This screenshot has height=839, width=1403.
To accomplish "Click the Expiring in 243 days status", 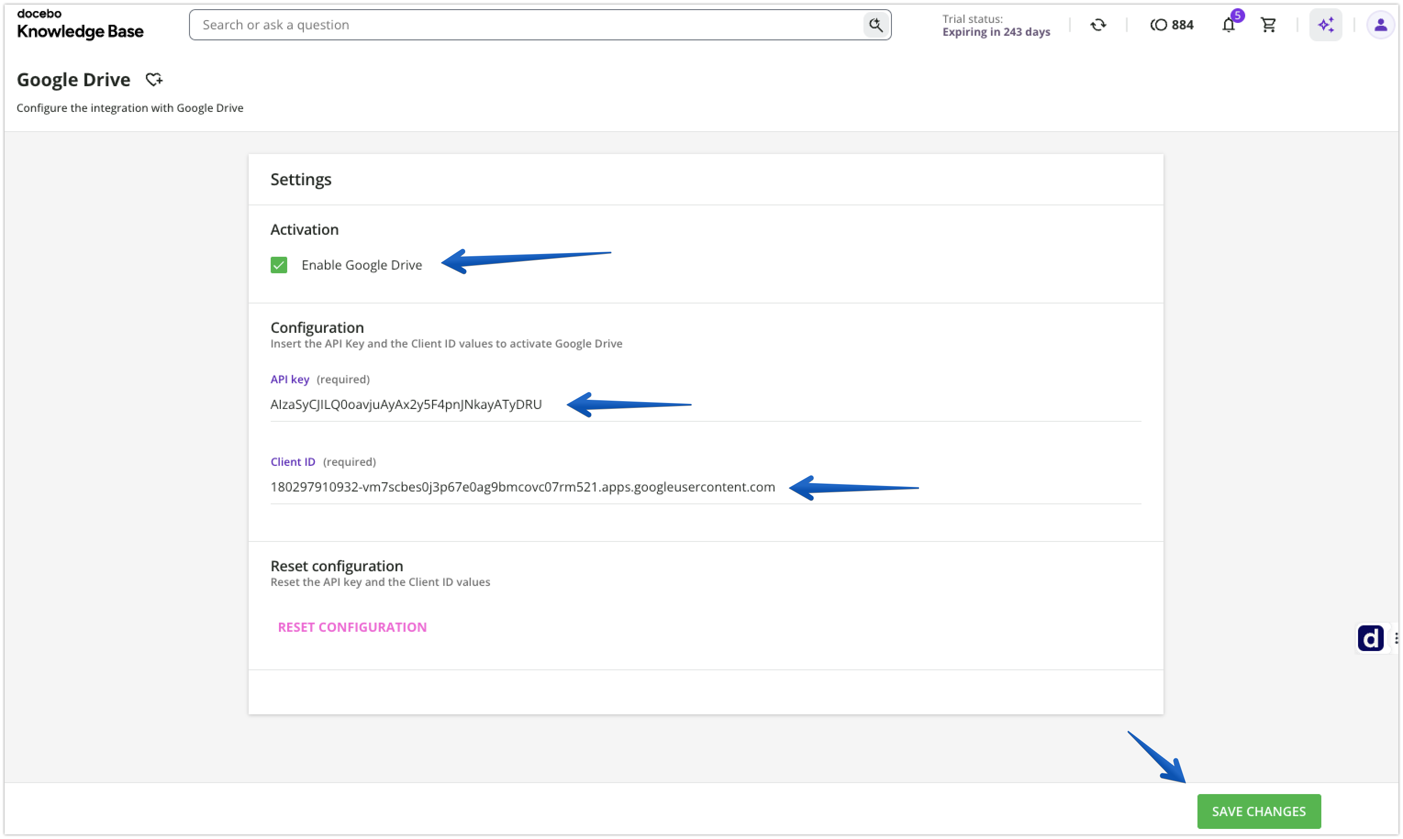I will (996, 32).
